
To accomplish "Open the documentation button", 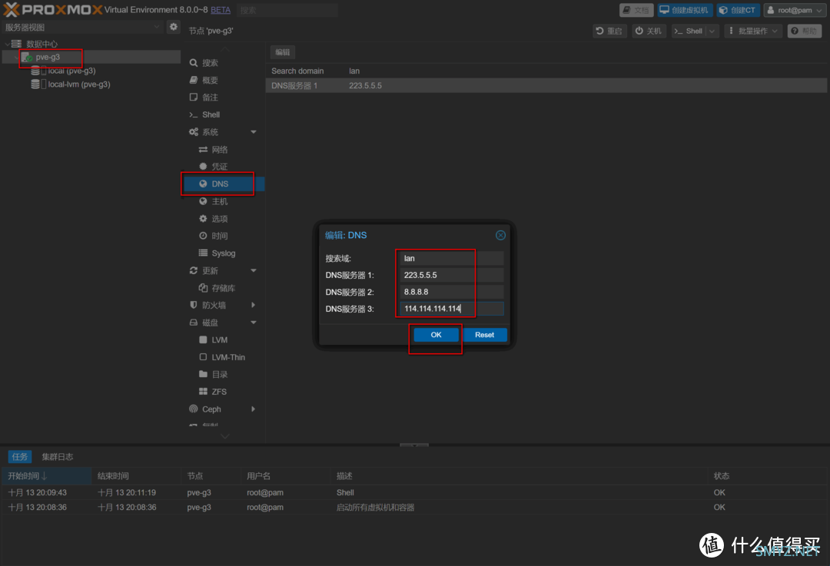I will [636, 10].
